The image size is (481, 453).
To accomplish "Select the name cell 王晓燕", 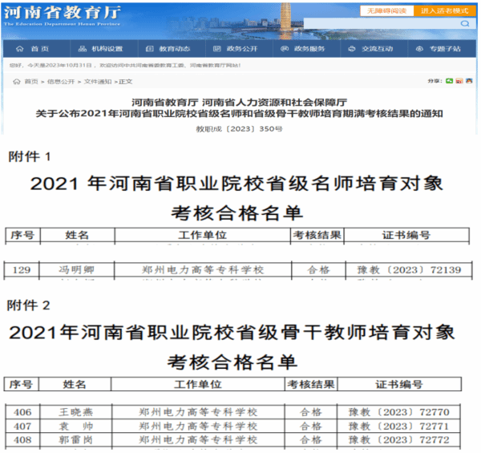I will click(x=76, y=412).
